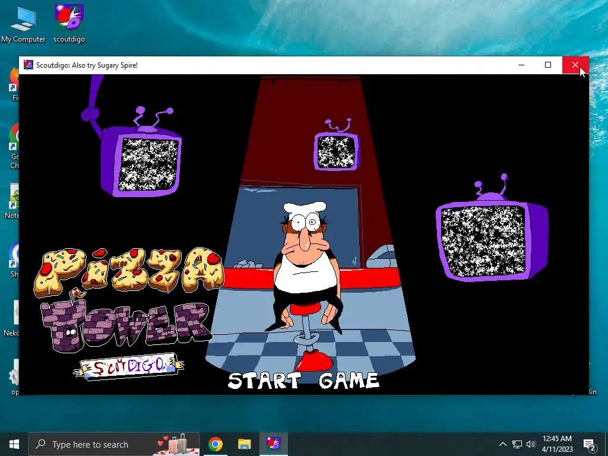Select the Scoutdigo taskbar app icon
The width and height of the screenshot is (608, 456).
click(273, 444)
